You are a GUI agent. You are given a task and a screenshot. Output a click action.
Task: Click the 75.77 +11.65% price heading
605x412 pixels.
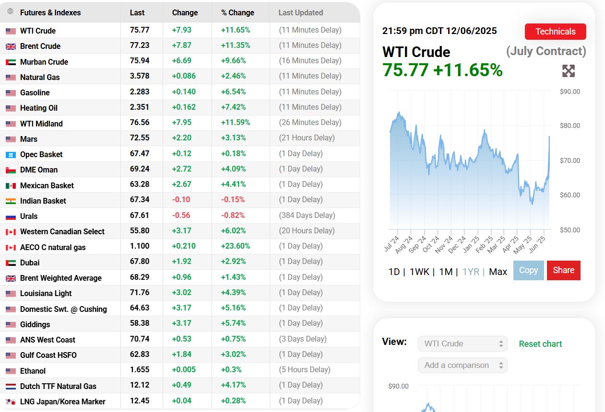tap(442, 70)
